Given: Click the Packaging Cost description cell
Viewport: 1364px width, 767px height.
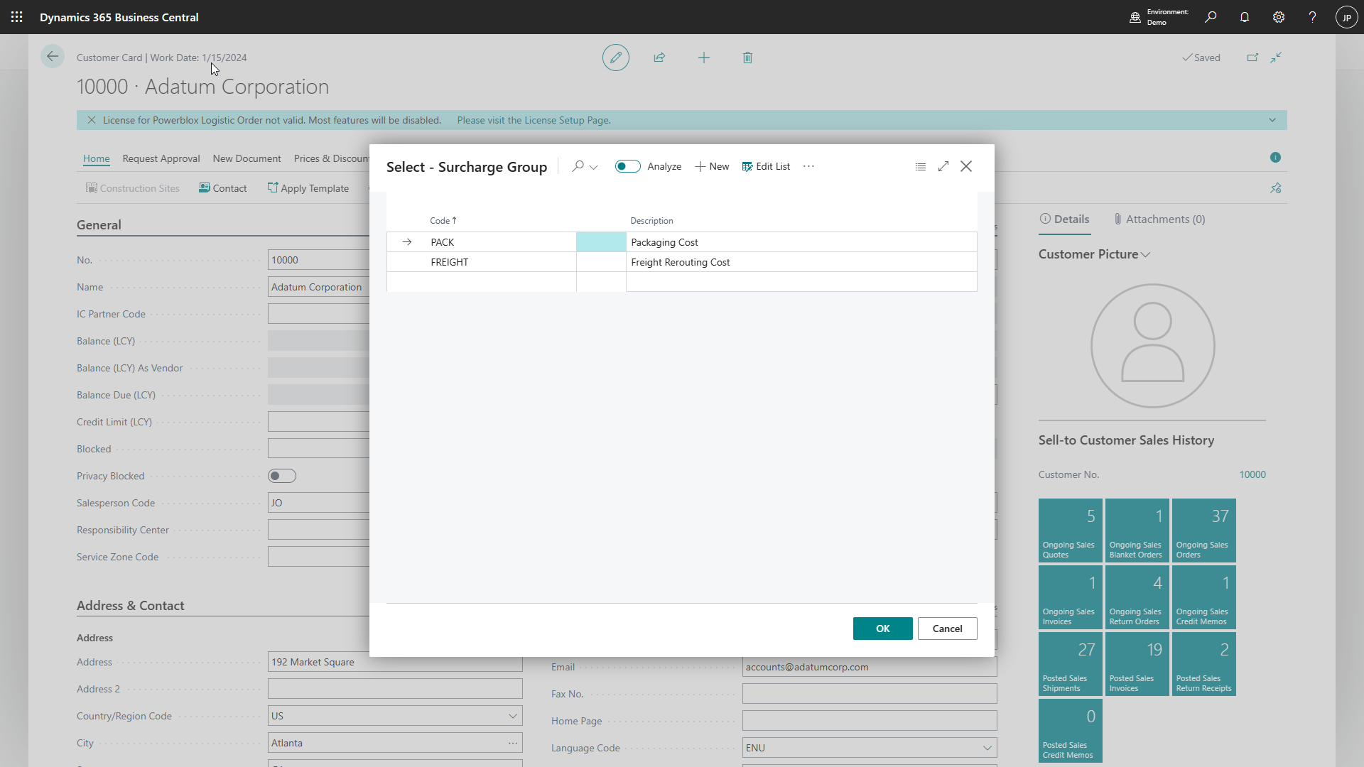Looking at the screenshot, I should tap(801, 242).
